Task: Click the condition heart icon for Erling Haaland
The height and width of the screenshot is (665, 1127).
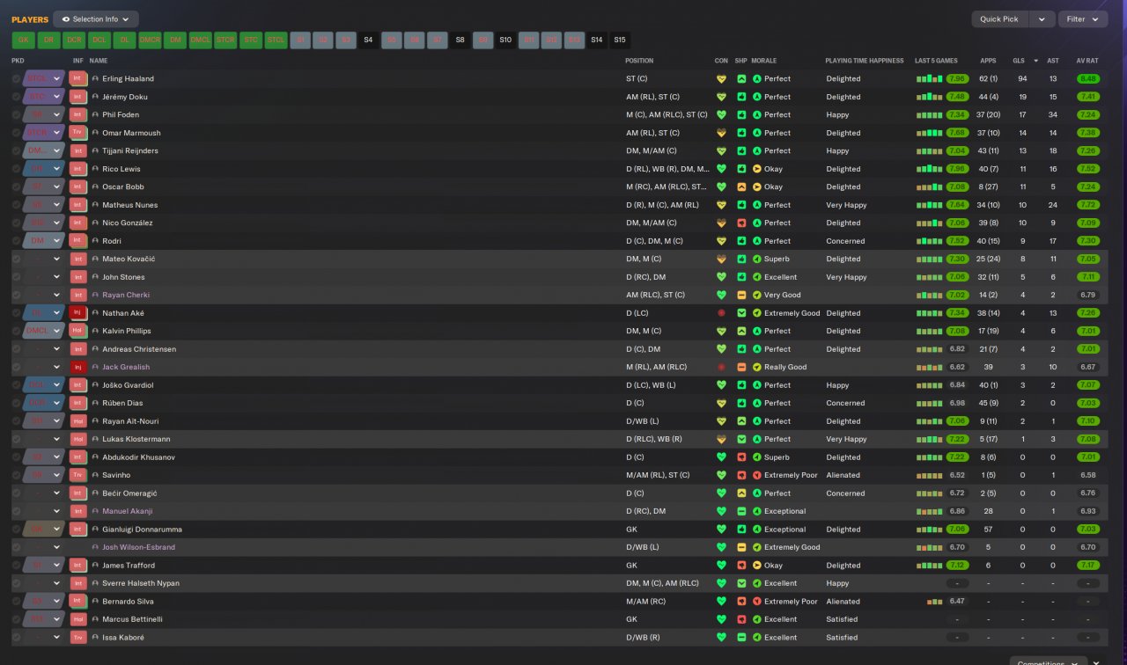Action: (721, 79)
